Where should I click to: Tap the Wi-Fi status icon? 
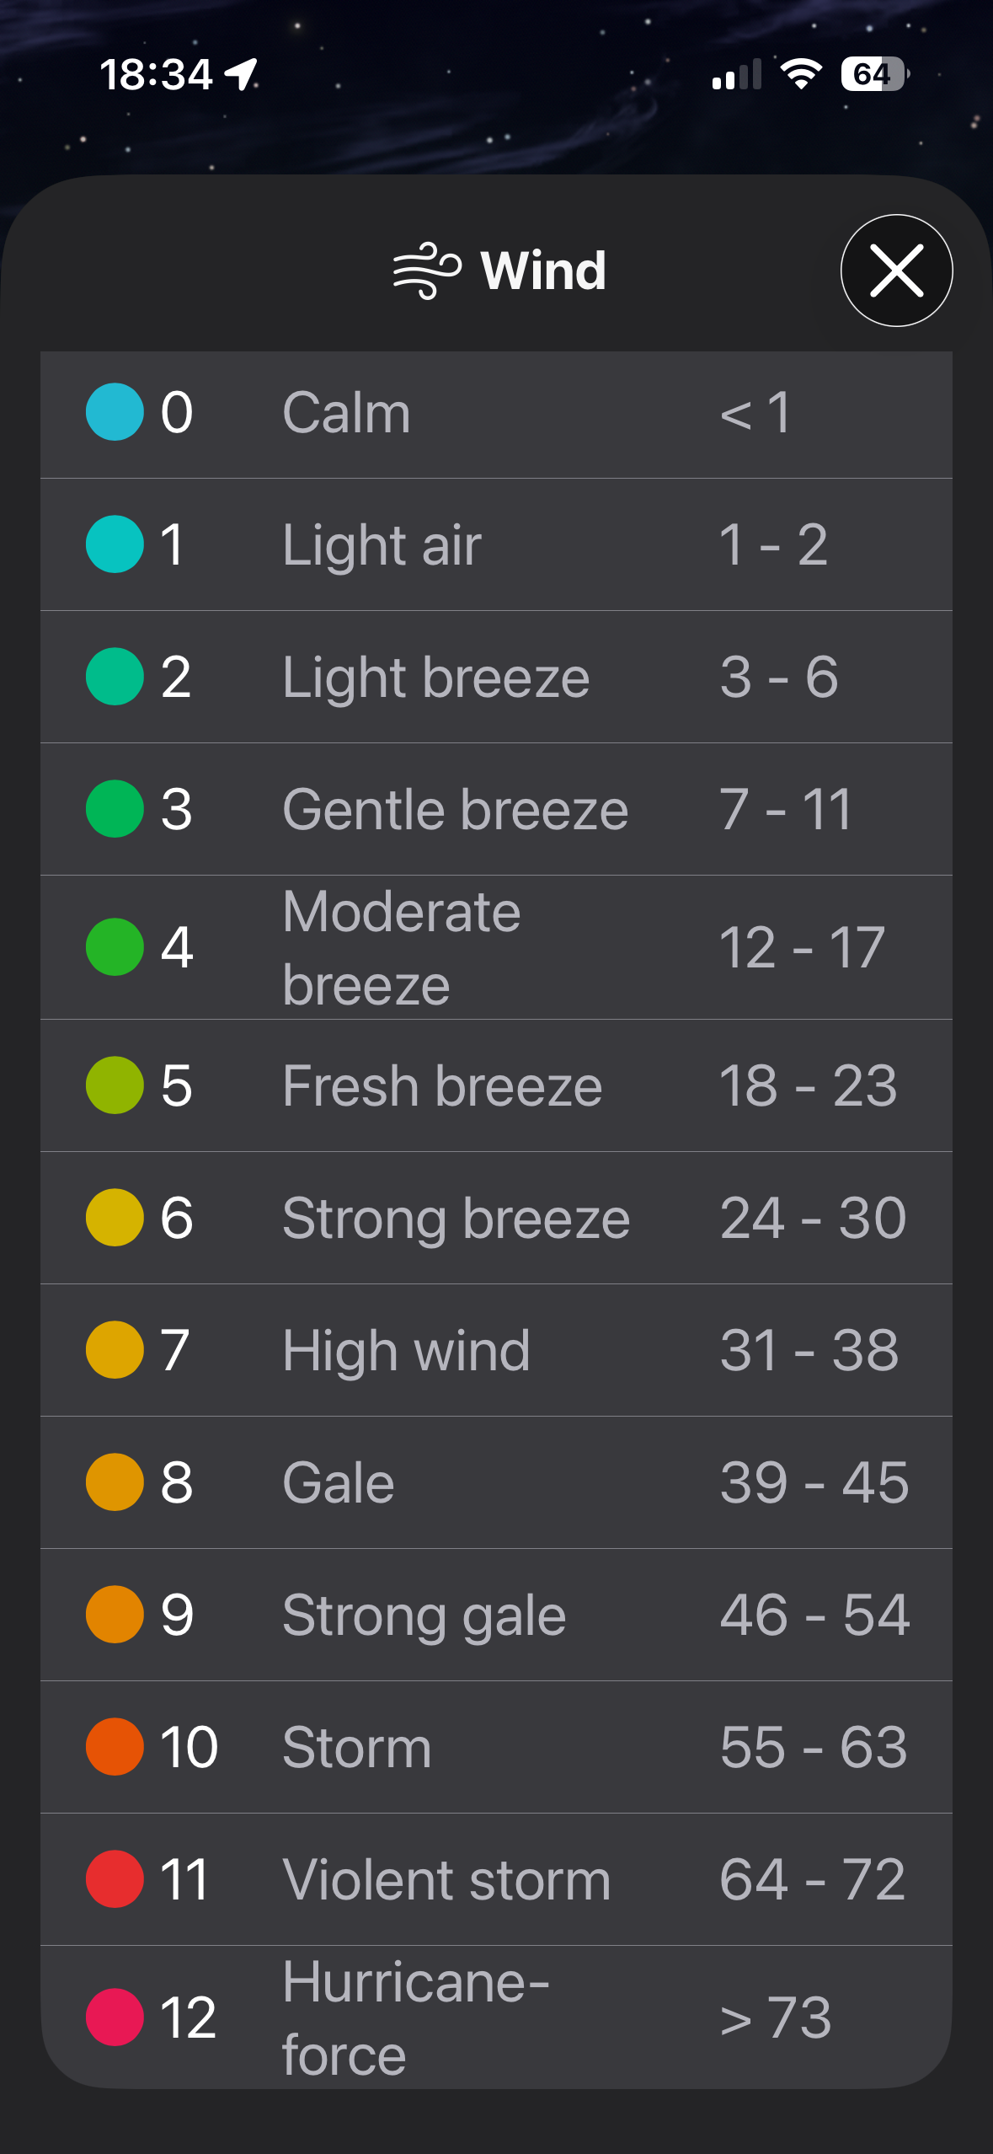pos(801,74)
